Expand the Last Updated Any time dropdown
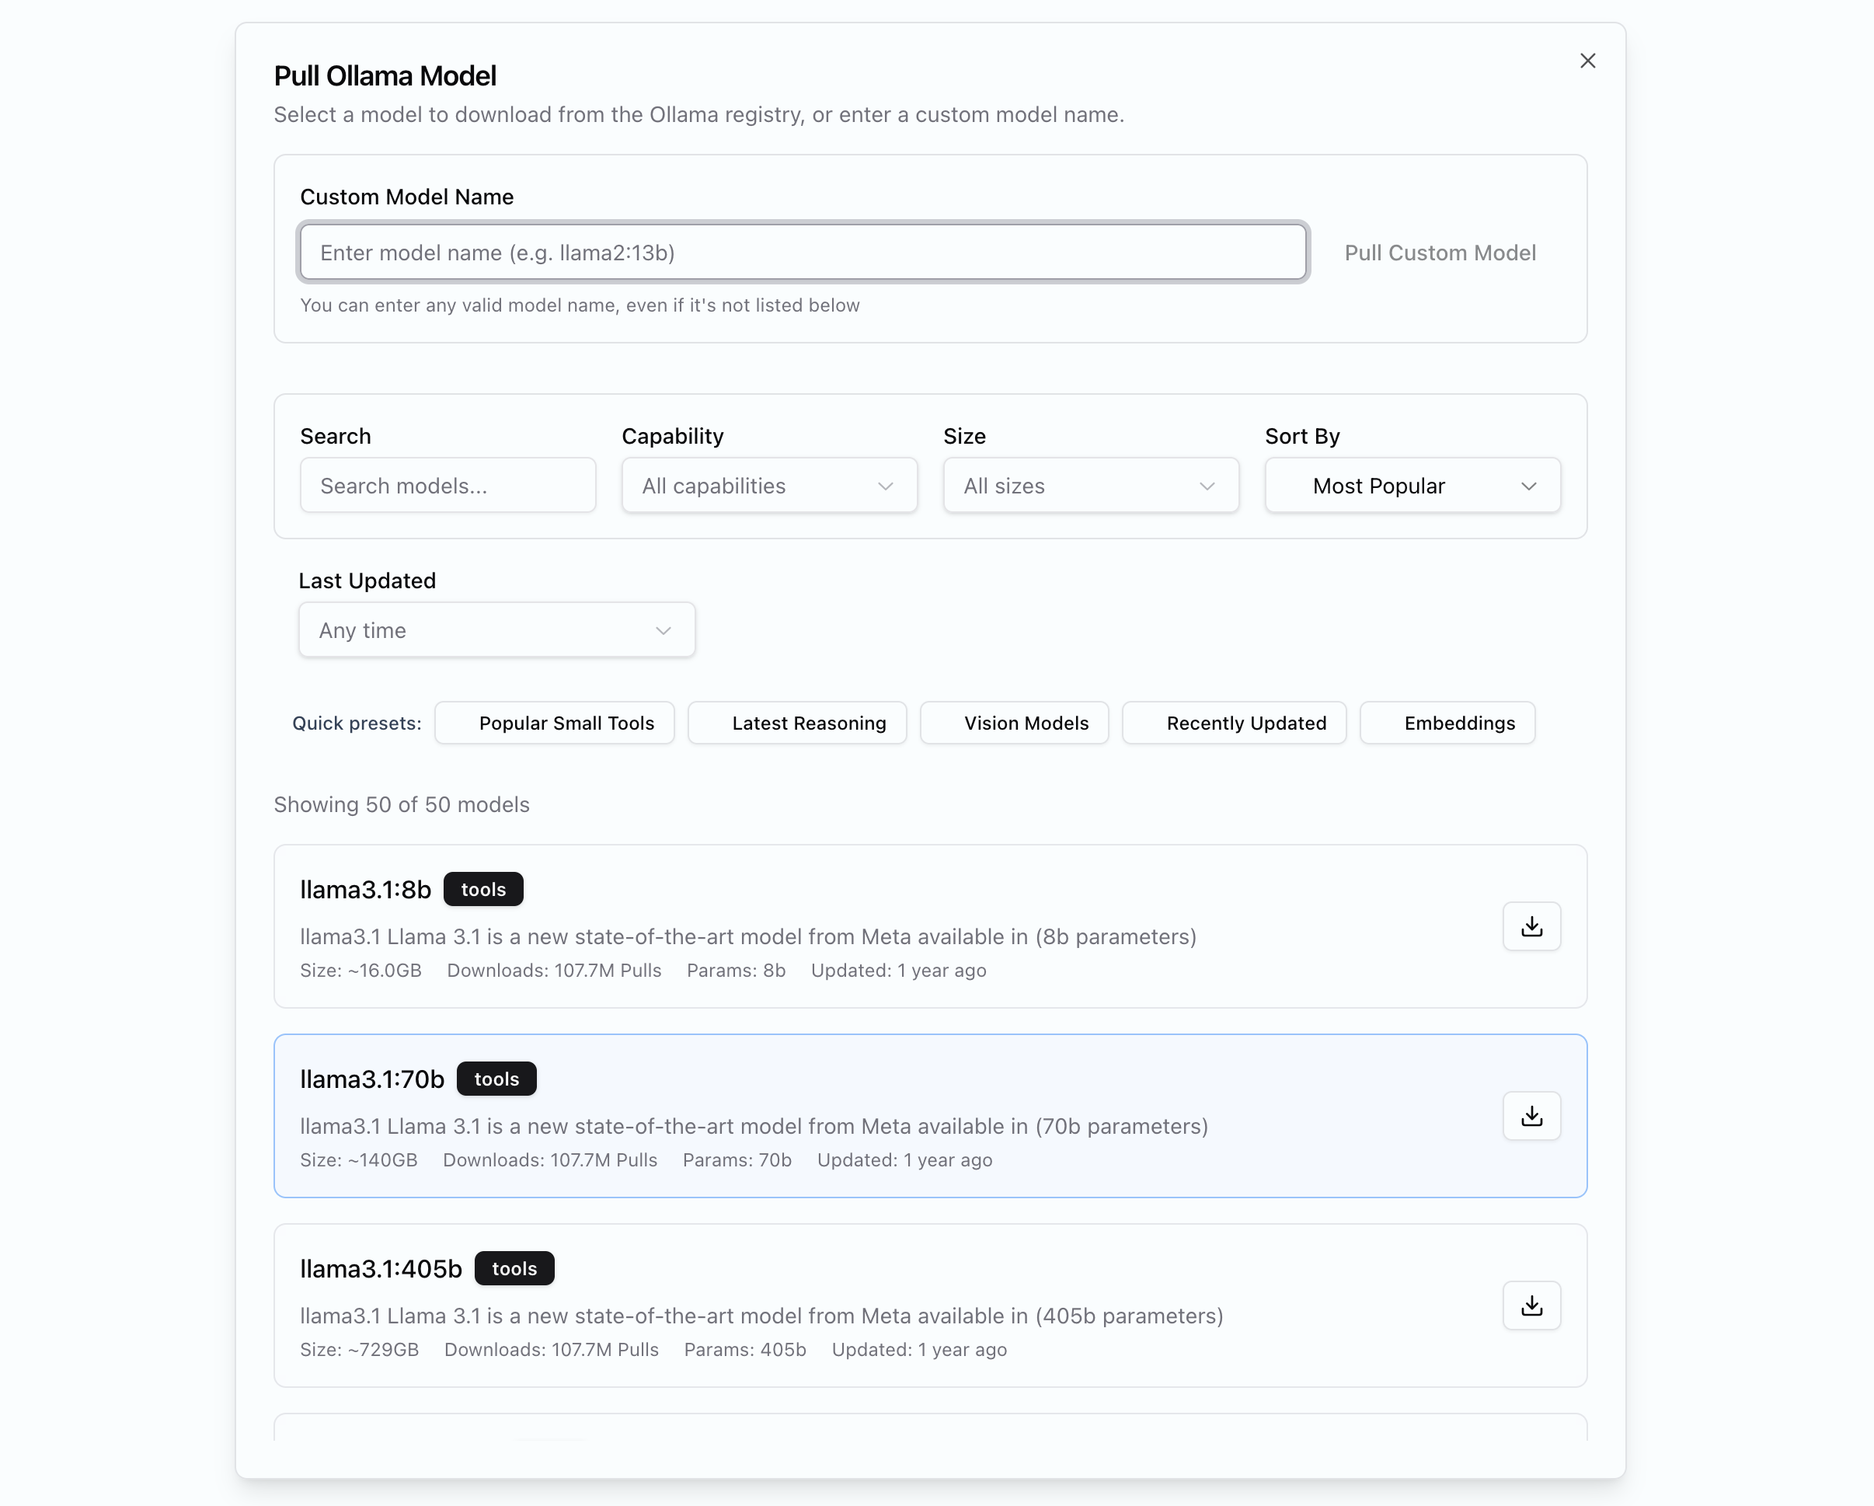Image resolution: width=1874 pixels, height=1506 pixels. click(496, 629)
